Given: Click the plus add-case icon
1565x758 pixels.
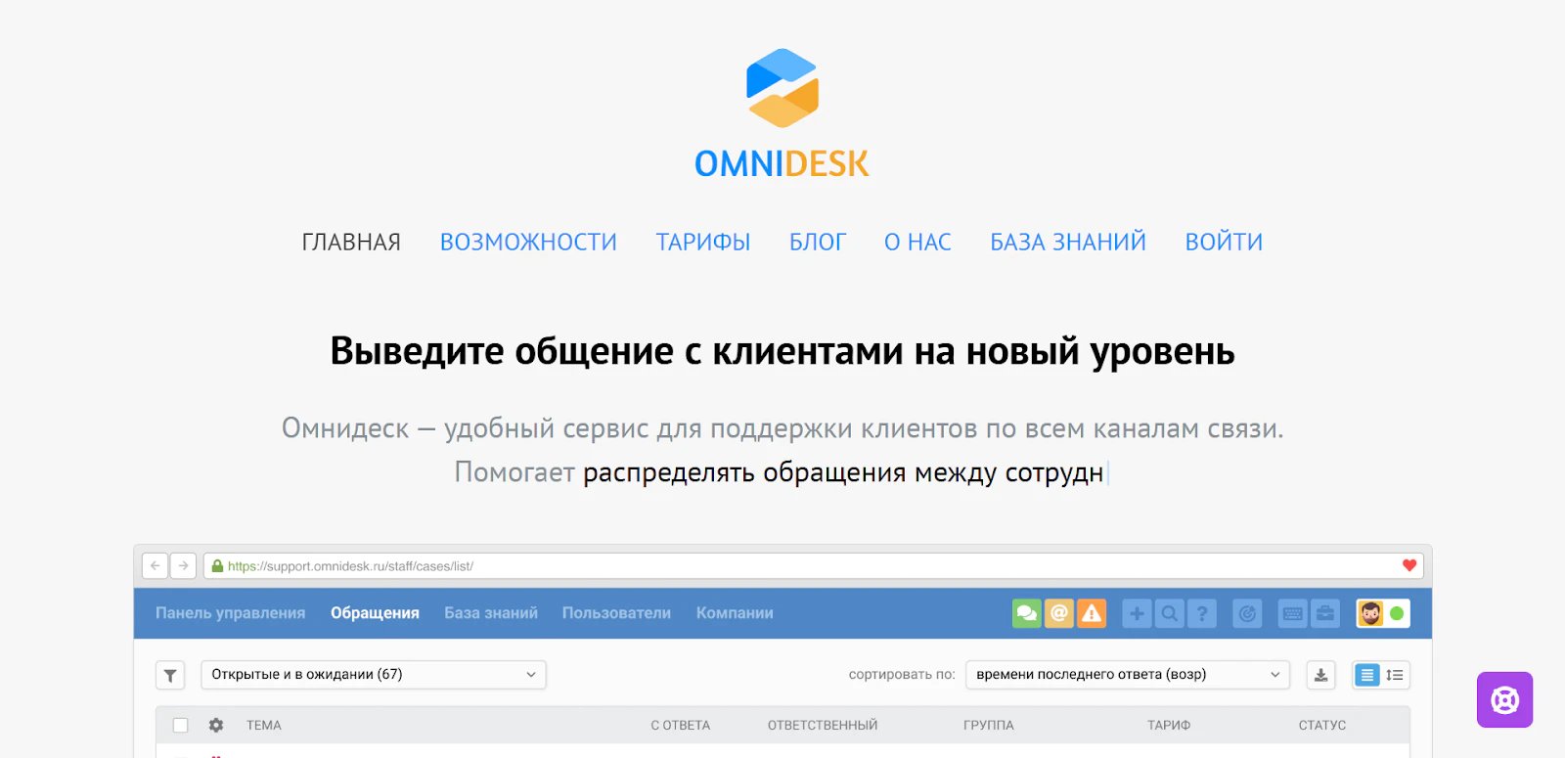Looking at the screenshot, I should (1137, 613).
